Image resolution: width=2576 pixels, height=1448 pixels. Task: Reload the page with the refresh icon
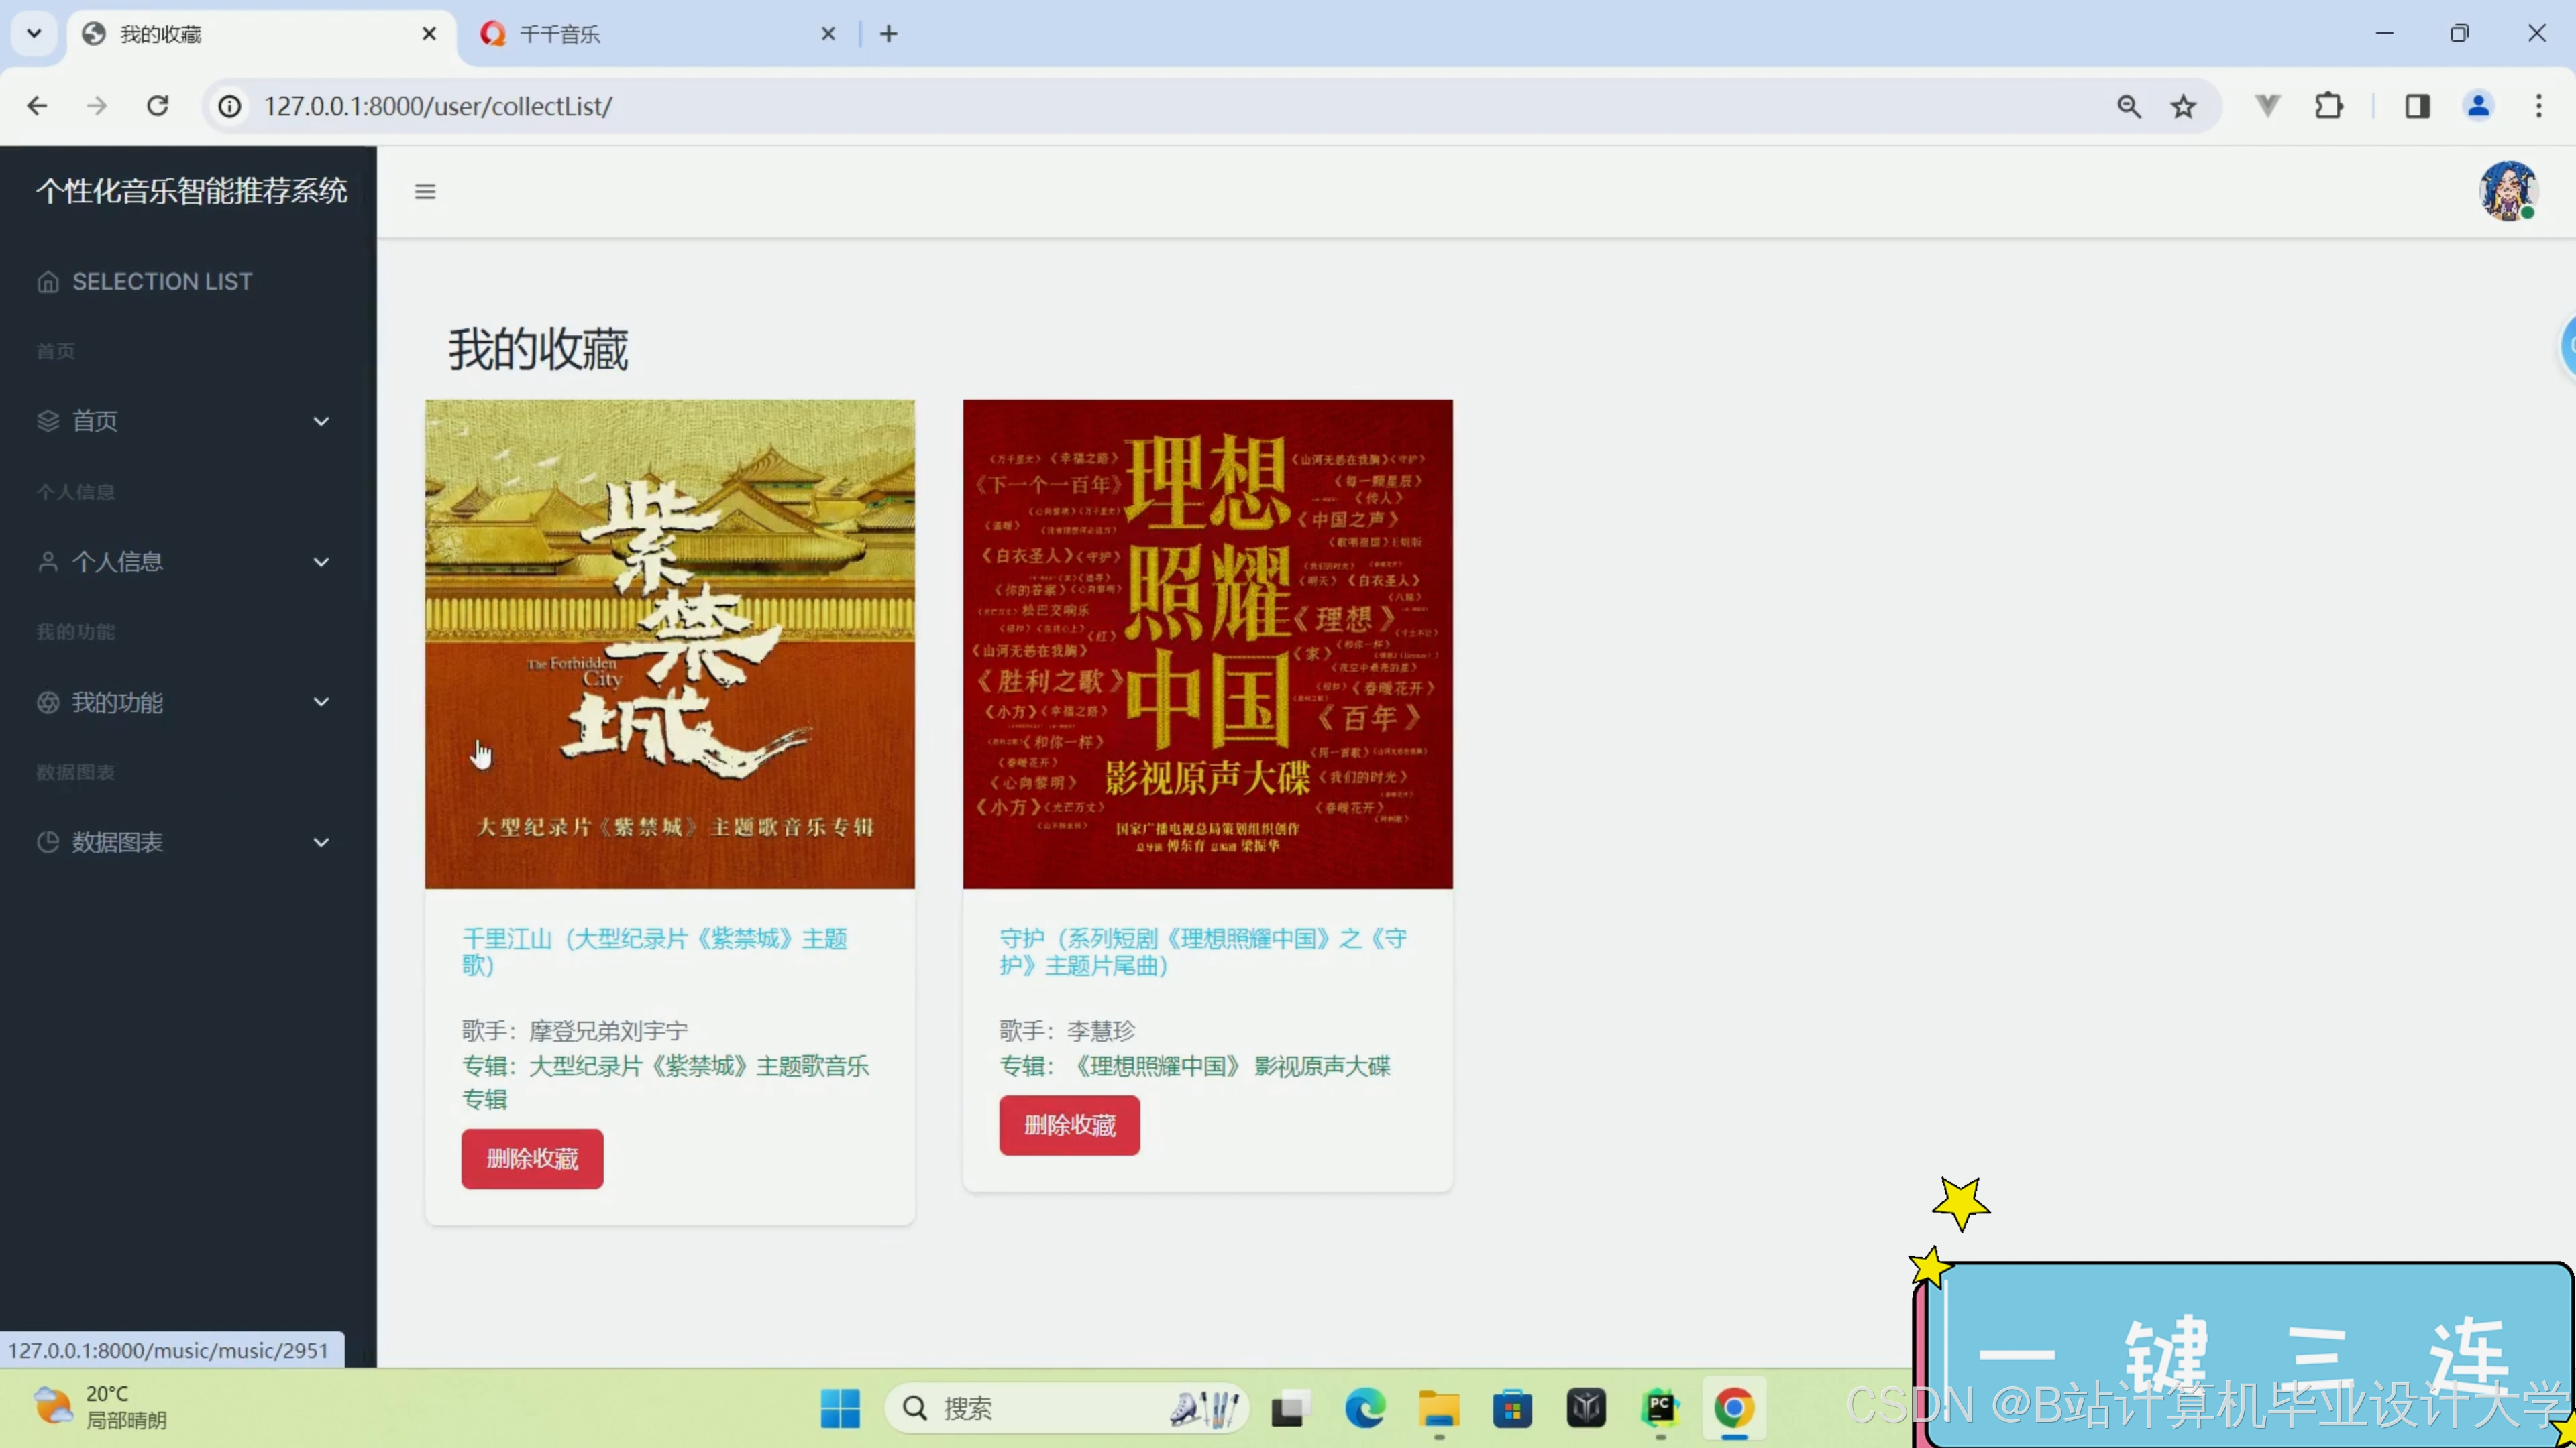click(x=158, y=106)
